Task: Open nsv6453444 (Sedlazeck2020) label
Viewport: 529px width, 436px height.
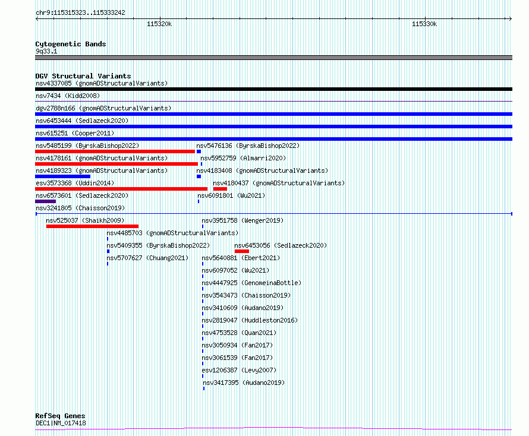Action: [82, 121]
